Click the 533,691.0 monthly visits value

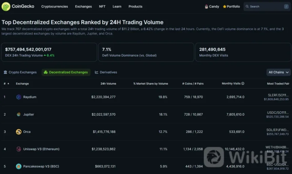pos(237,132)
